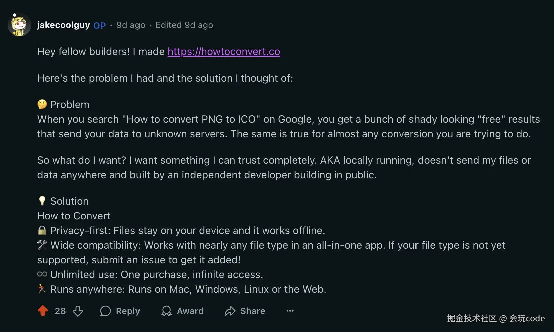Open sharing options for the comment

pos(245,311)
